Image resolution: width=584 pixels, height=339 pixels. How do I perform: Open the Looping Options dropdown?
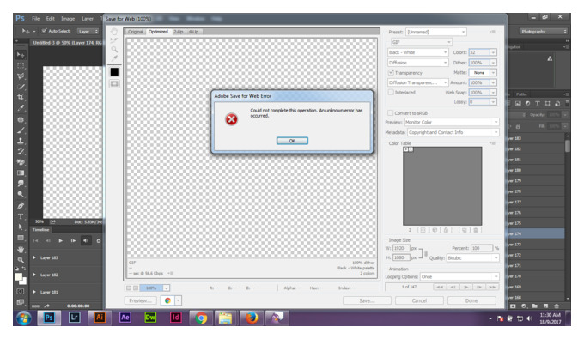459,277
